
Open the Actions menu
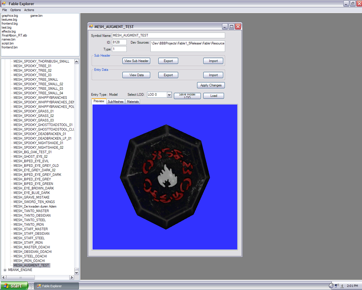tap(29, 10)
